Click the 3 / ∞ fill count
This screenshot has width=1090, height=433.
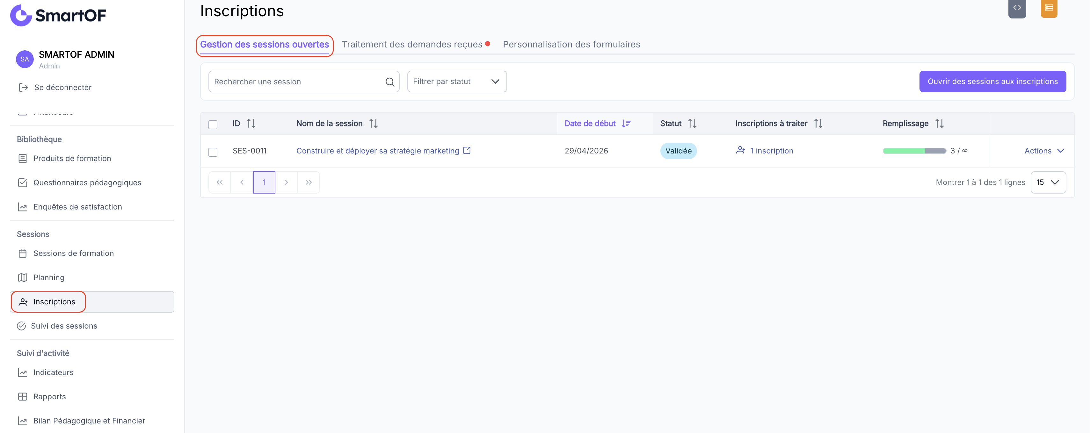[x=959, y=151]
